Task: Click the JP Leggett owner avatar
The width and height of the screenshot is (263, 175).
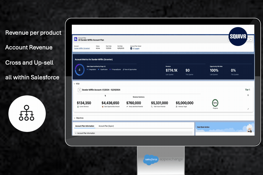Action: [x=131, y=48]
